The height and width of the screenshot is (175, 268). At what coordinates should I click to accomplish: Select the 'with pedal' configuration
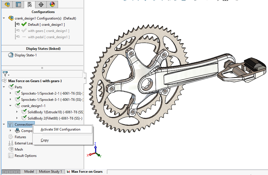tap(48, 37)
